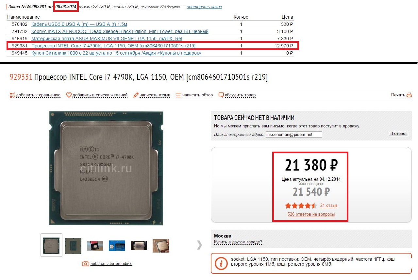Select the last thumbnail in the gallery
Screen dimensions: 418x280
click(x=161, y=245)
